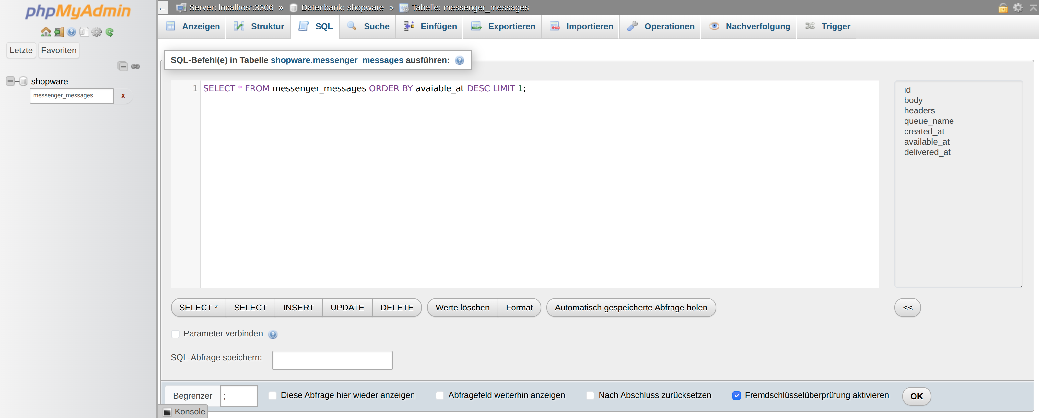Check Diese Abfrage hier wieder anzeigen
Viewport: 1039px width, 418px height.
click(x=273, y=395)
